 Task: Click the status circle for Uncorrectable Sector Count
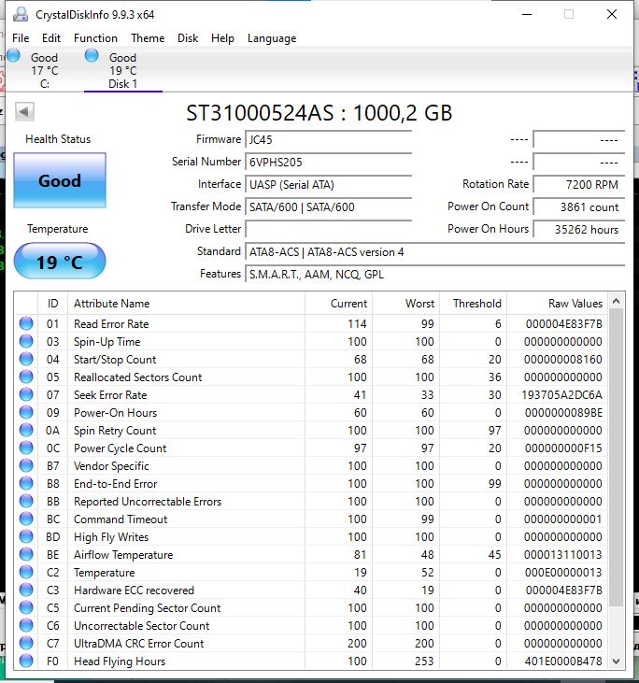pyautogui.click(x=26, y=625)
